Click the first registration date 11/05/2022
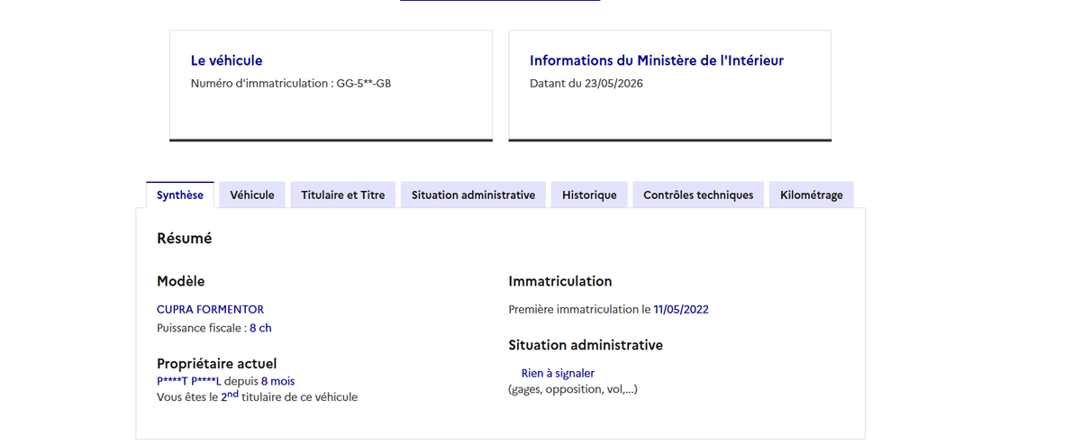The height and width of the screenshot is (445, 1081). [681, 309]
